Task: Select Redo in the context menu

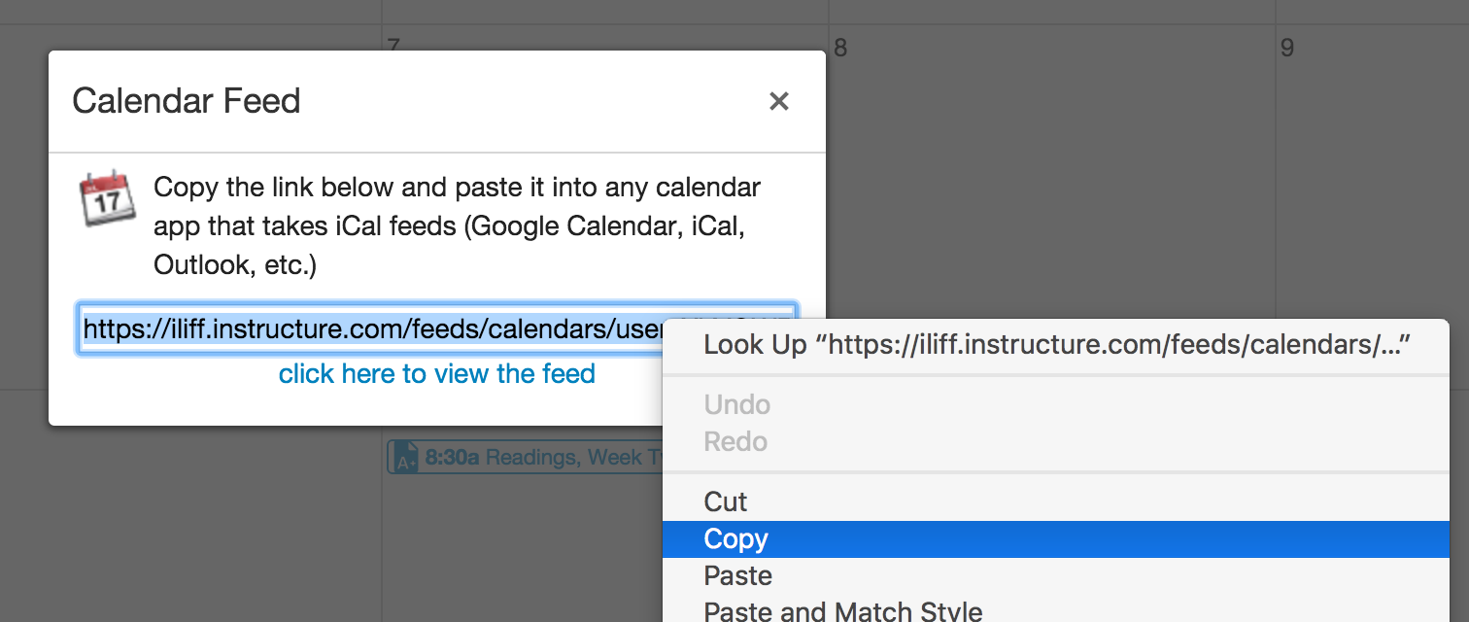Action: [x=735, y=441]
